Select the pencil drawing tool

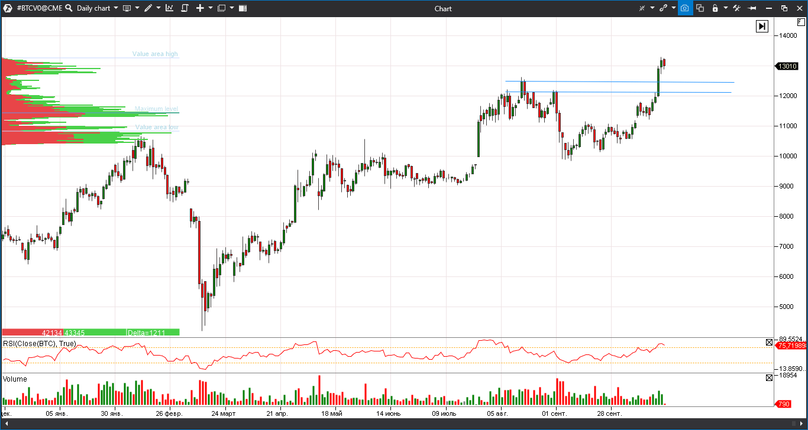pos(148,8)
